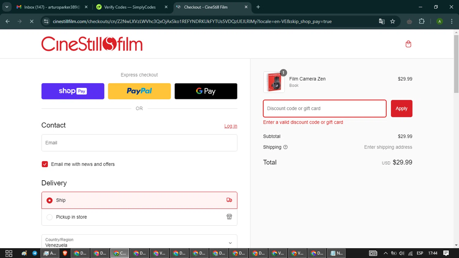459x258 pixels.
Task: Apply the discount code
Action: [x=401, y=109]
